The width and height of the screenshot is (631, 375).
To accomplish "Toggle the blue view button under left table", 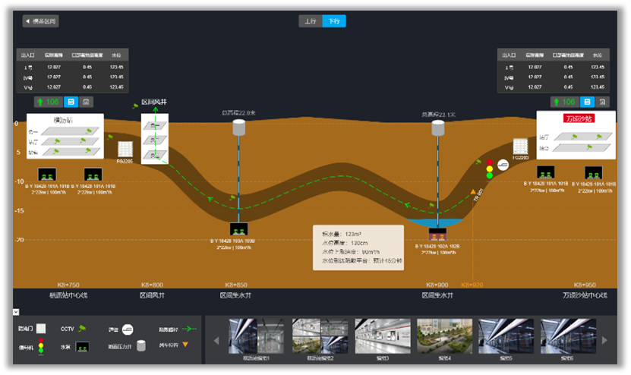I will tap(71, 102).
